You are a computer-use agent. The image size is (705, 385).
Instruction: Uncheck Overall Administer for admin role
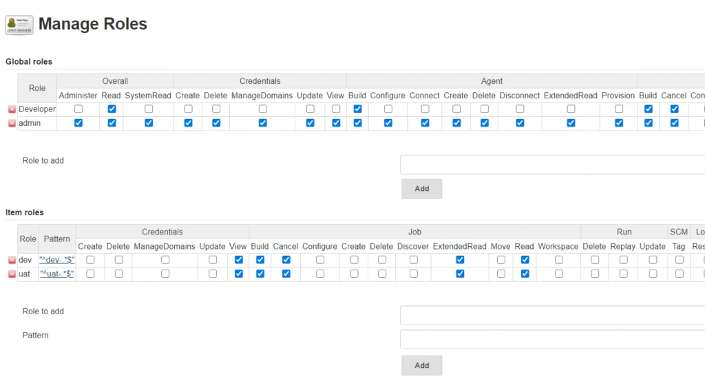pyautogui.click(x=78, y=122)
